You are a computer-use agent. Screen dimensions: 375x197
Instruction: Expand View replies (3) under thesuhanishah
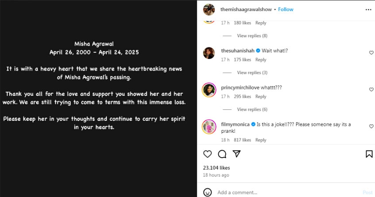(252, 73)
